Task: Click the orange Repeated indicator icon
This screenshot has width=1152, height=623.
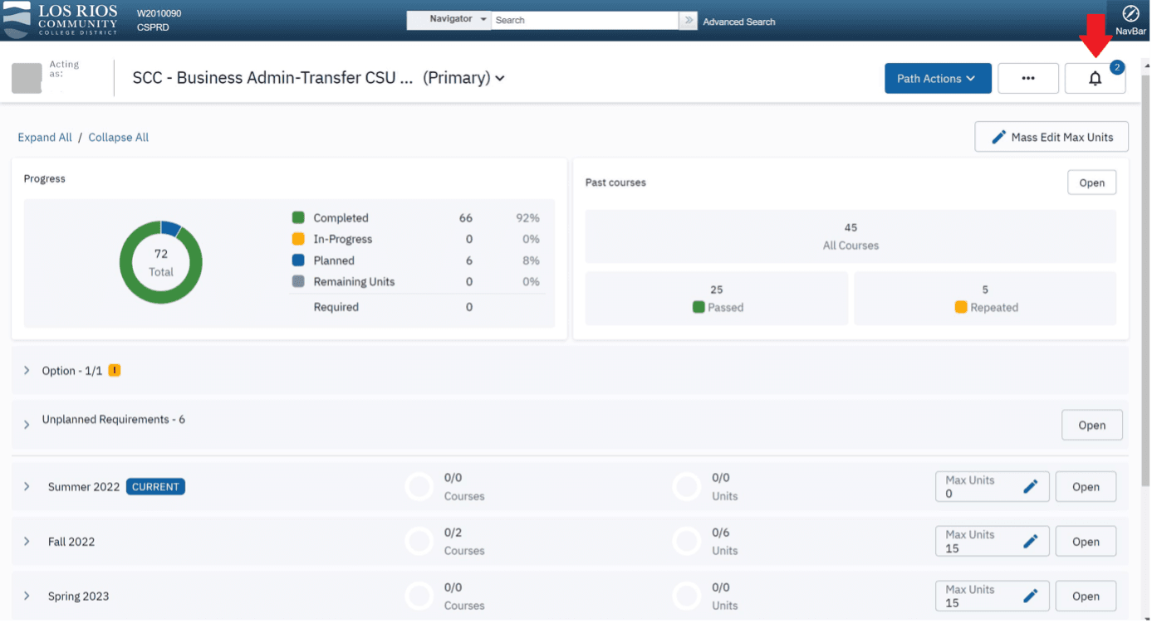Action: click(x=961, y=307)
